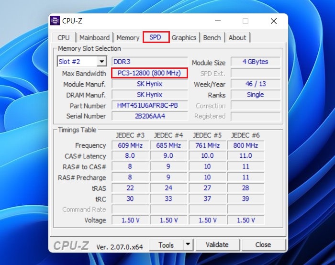Switch to the Graphics tab
335x265 pixels.
coord(184,38)
